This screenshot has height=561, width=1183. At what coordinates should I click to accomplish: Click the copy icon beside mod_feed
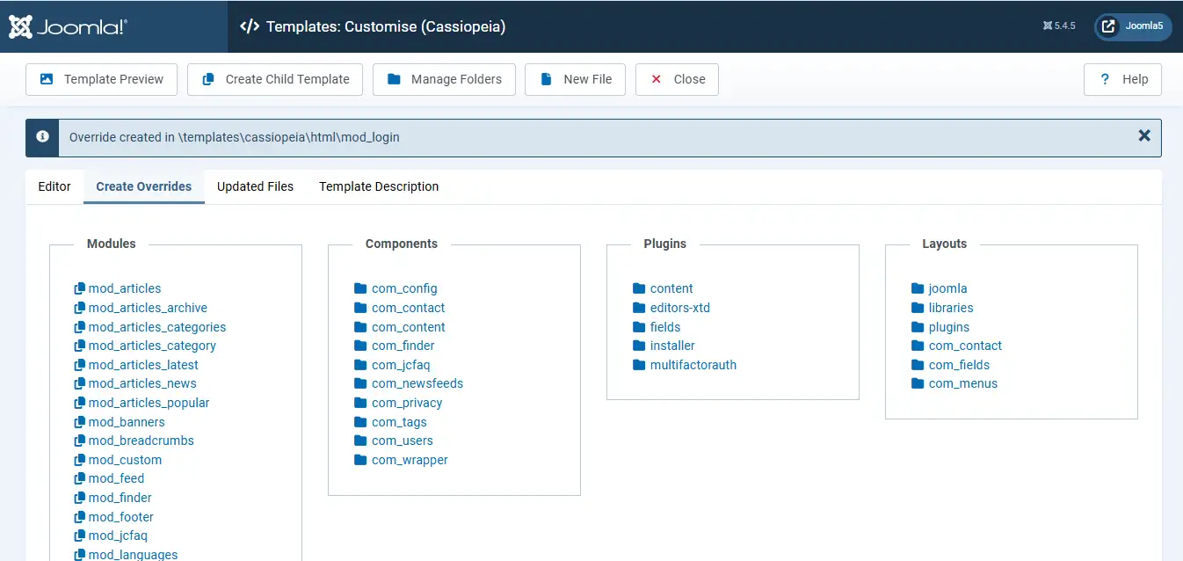[80, 478]
